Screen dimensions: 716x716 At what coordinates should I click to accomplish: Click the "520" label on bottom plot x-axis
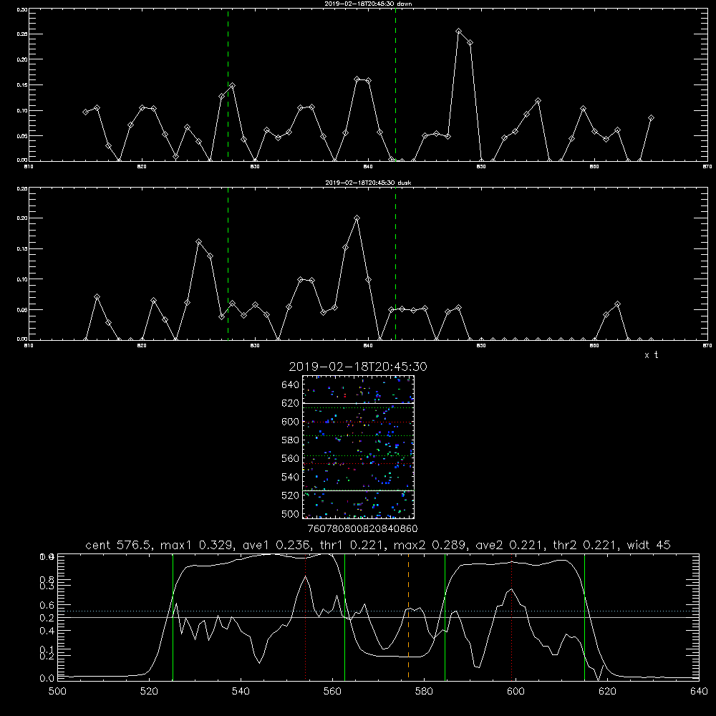click(x=150, y=691)
